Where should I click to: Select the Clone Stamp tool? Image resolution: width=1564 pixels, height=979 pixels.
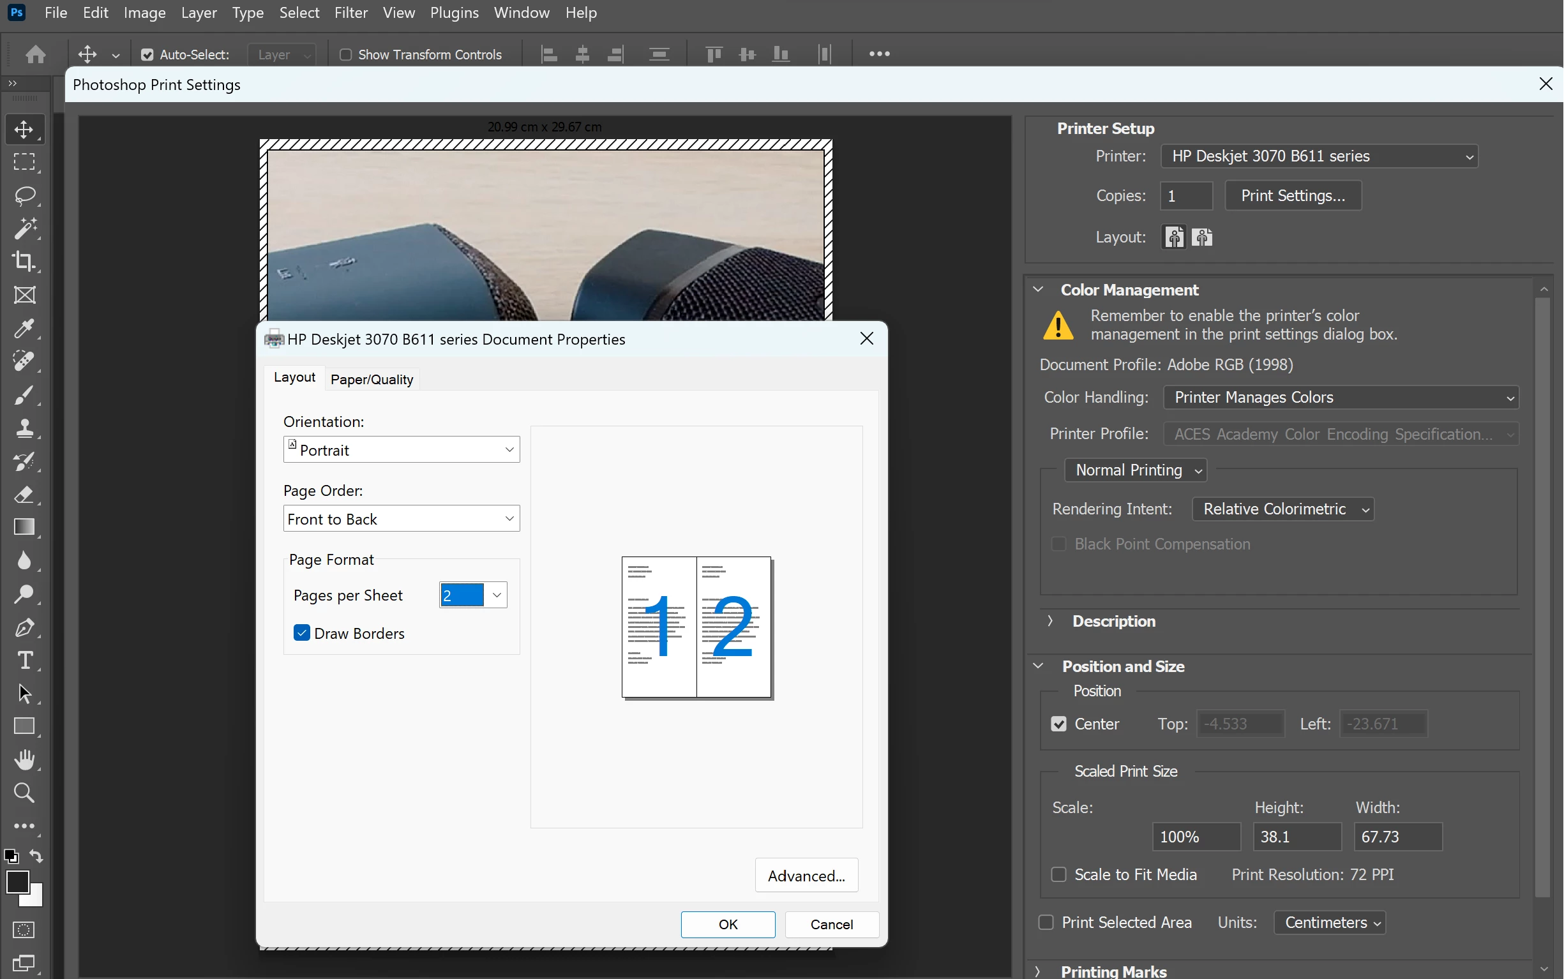(25, 428)
